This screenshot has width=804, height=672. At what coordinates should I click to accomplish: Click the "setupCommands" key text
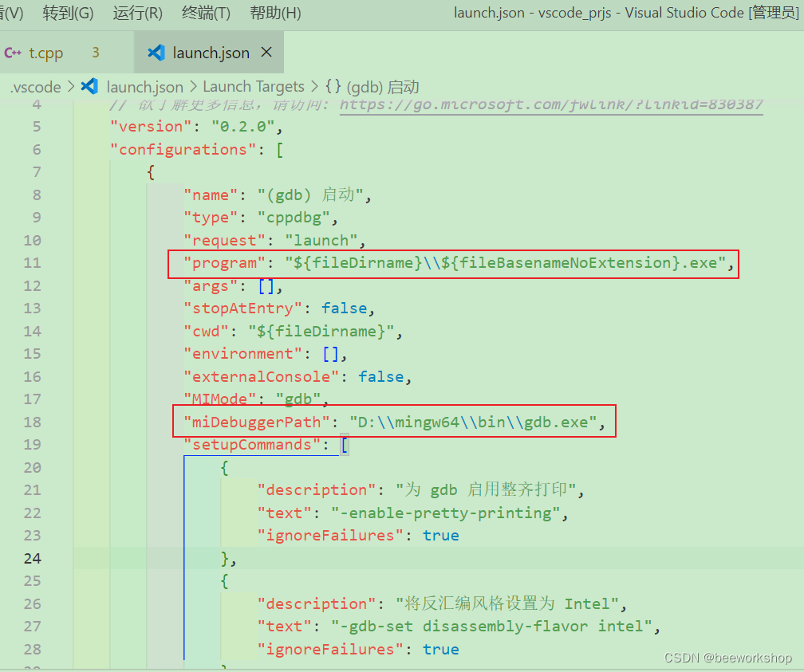pos(252,444)
